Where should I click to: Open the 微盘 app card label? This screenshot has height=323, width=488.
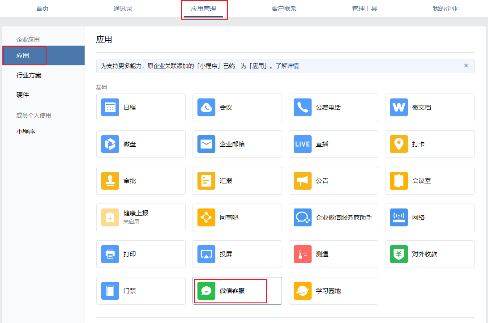point(130,144)
